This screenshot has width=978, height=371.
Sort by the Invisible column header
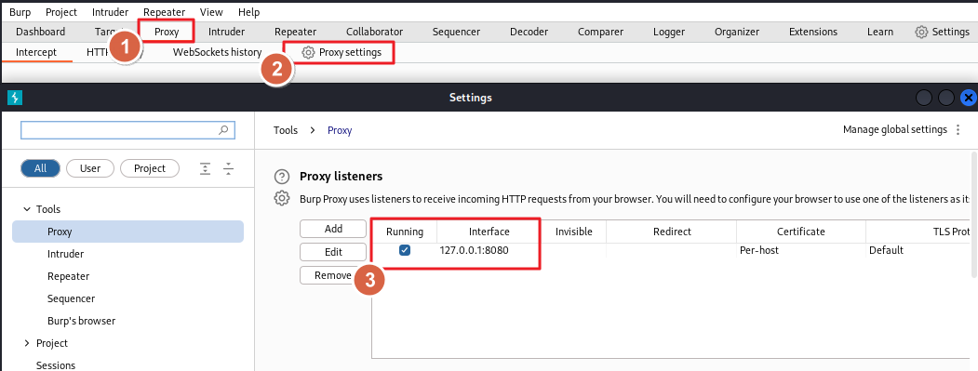click(x=573, y=232)
